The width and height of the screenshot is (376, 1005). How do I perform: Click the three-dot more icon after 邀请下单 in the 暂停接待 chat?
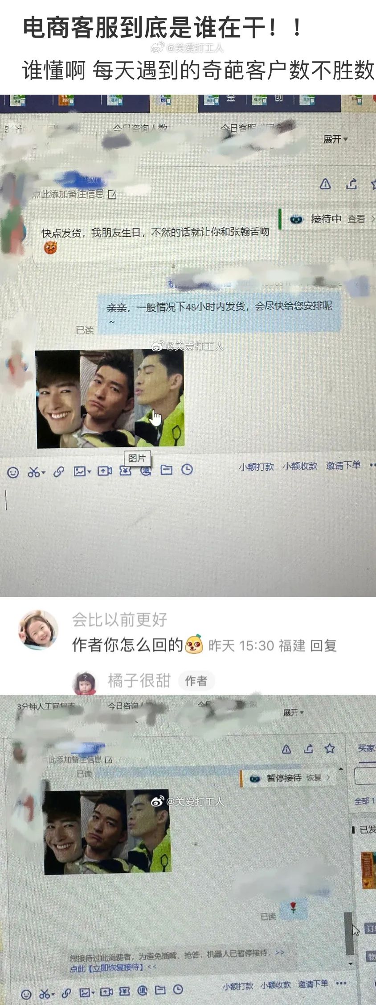click(341, 983)
